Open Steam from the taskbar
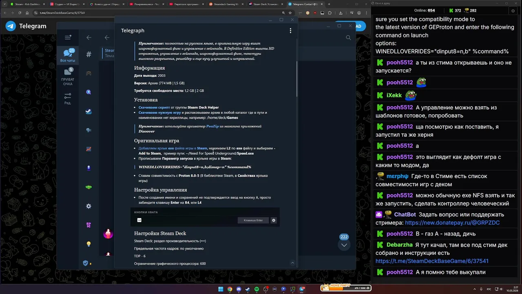Image resolution: width=522 pixels, height=294 pixels. (x=248, y=289)
